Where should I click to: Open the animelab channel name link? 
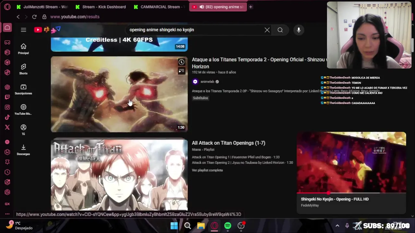click(x=207, y=82)
